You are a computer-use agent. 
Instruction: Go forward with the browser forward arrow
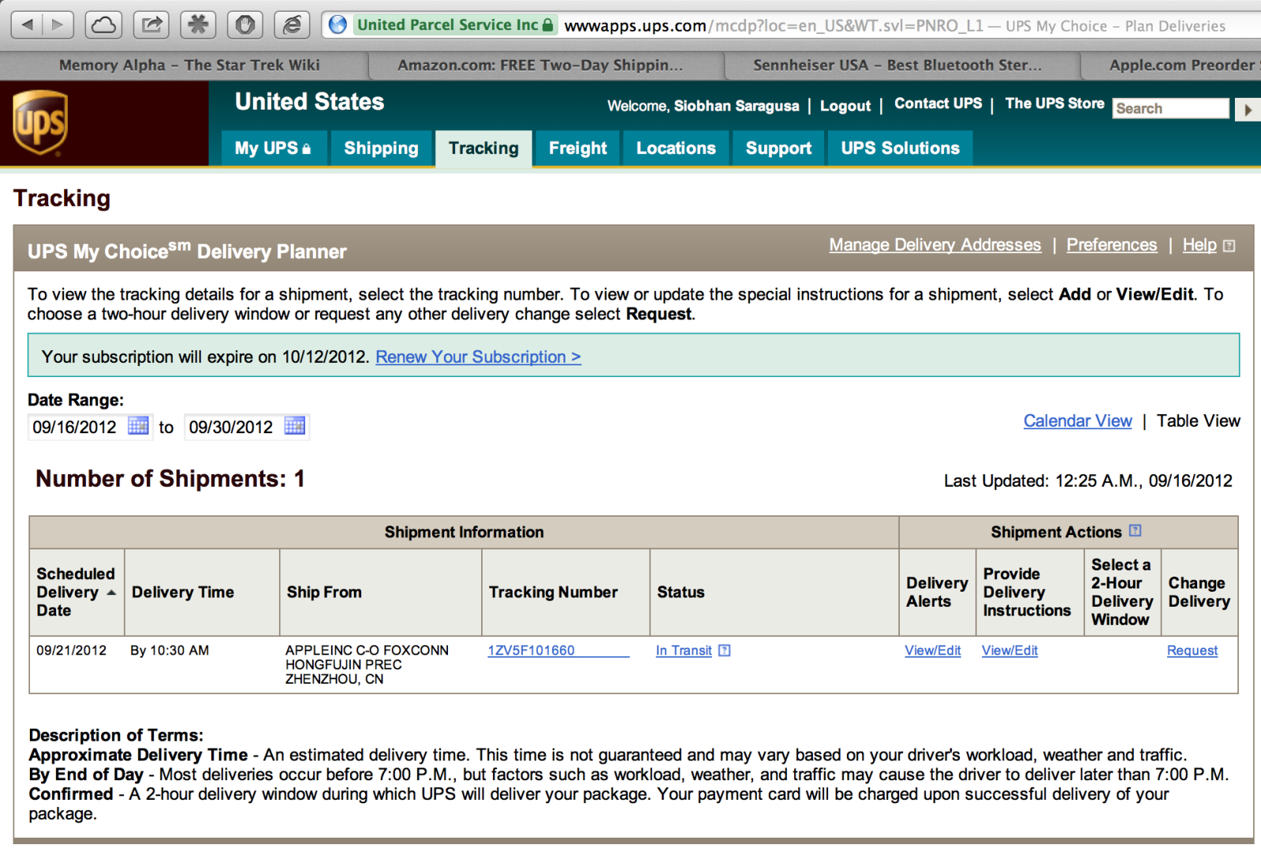[58, 25]
